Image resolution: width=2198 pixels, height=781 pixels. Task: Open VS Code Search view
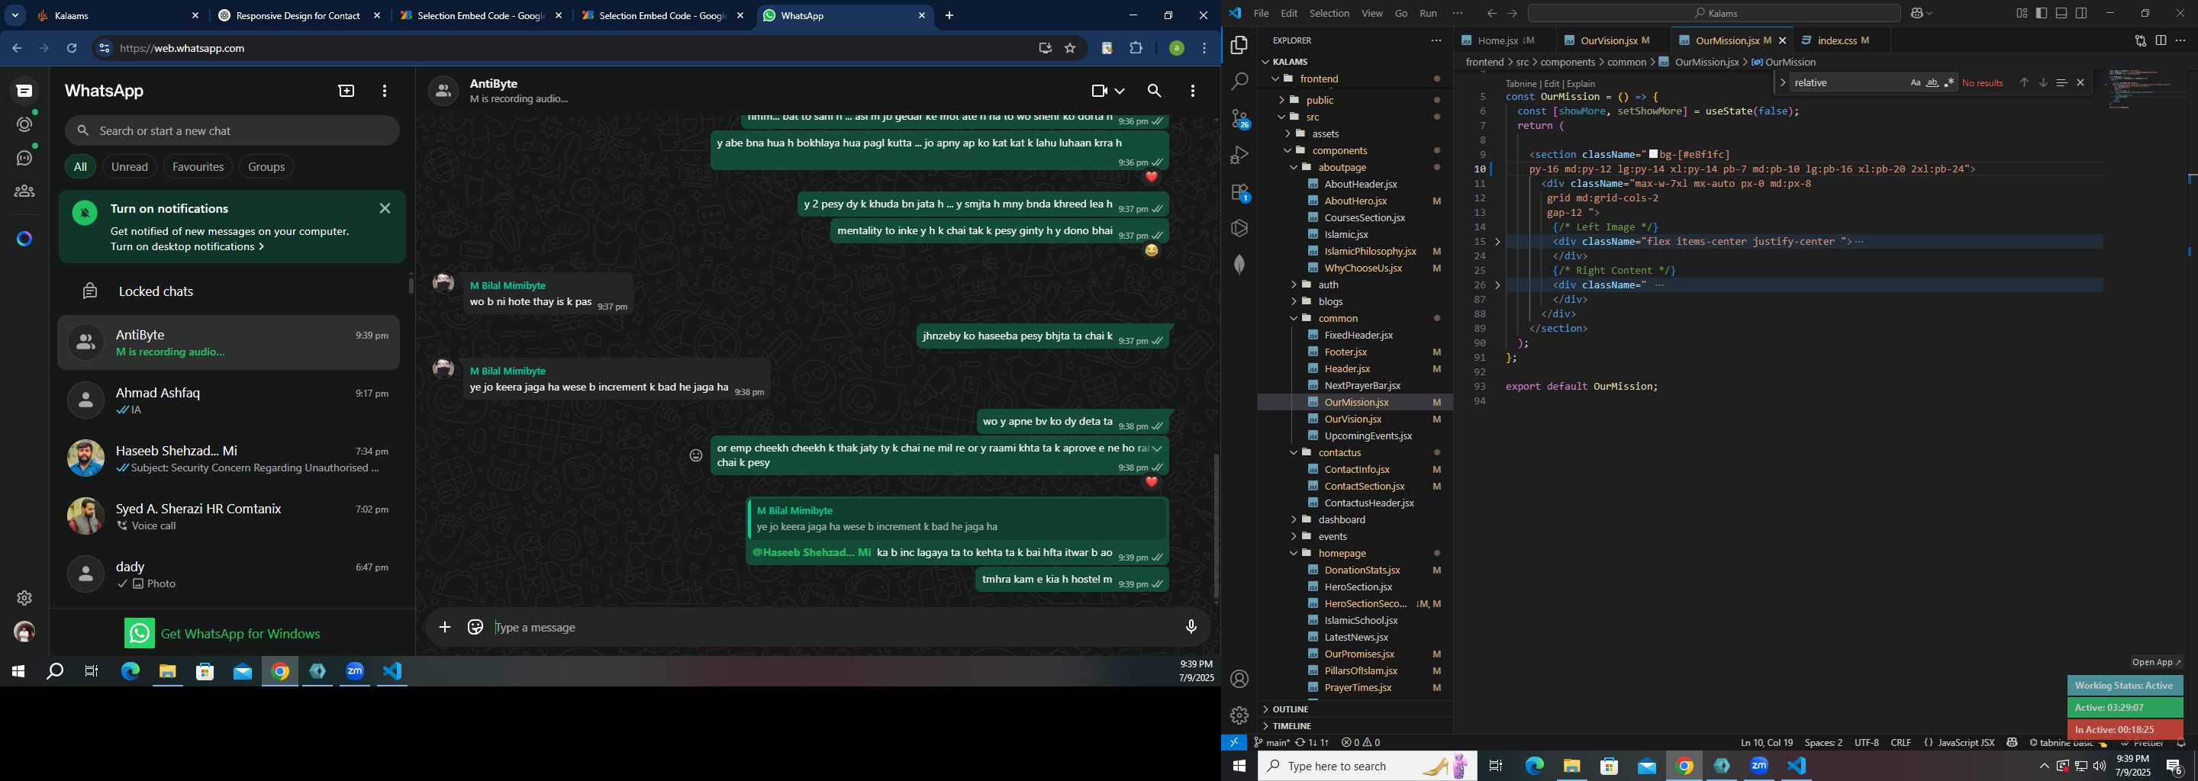1239,81
